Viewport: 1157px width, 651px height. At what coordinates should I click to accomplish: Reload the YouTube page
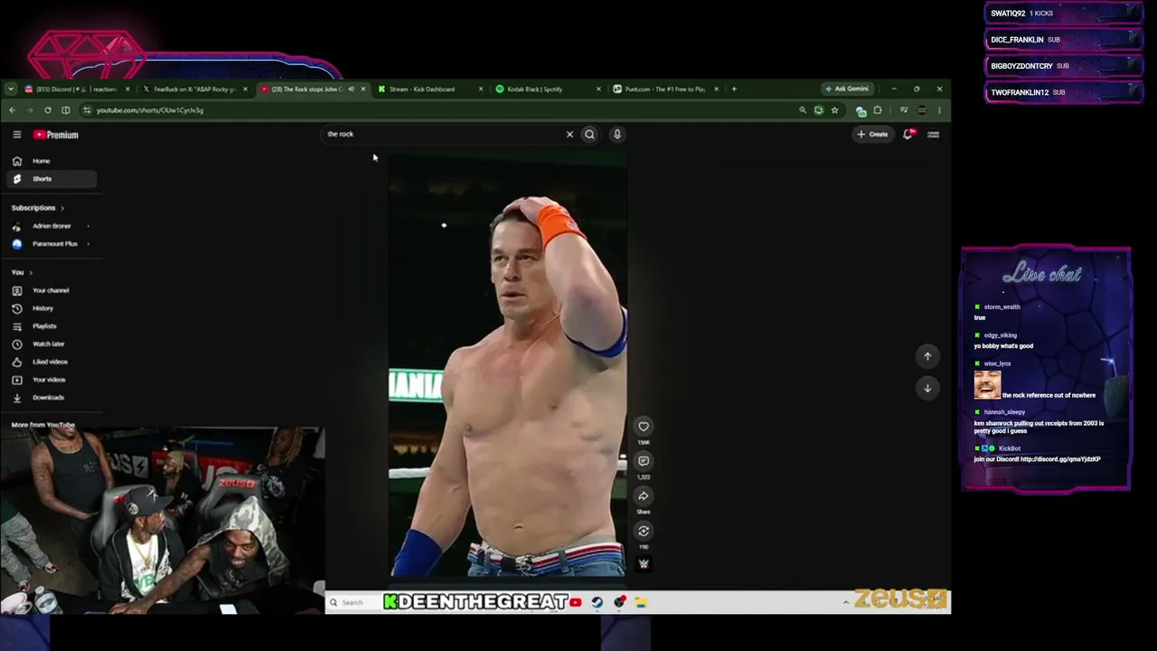(48, 110)
